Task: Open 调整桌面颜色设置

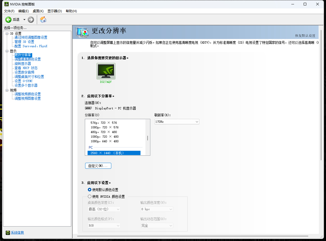Action: pos(28,59)
